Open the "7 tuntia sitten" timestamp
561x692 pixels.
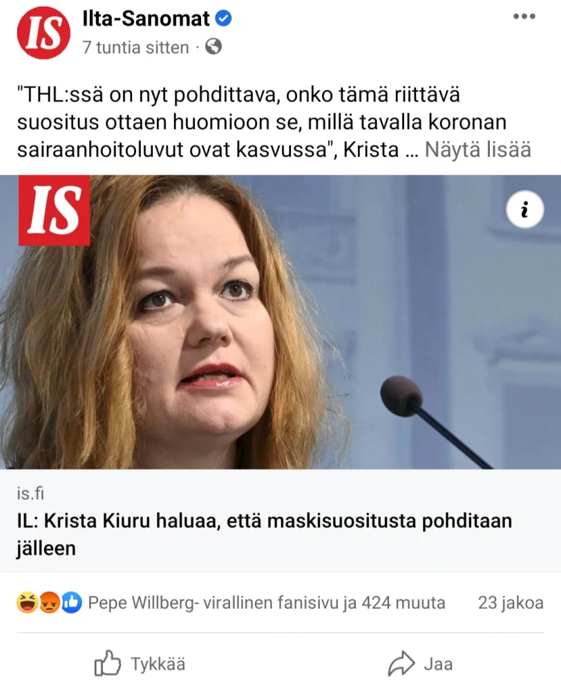pos(135,47)
